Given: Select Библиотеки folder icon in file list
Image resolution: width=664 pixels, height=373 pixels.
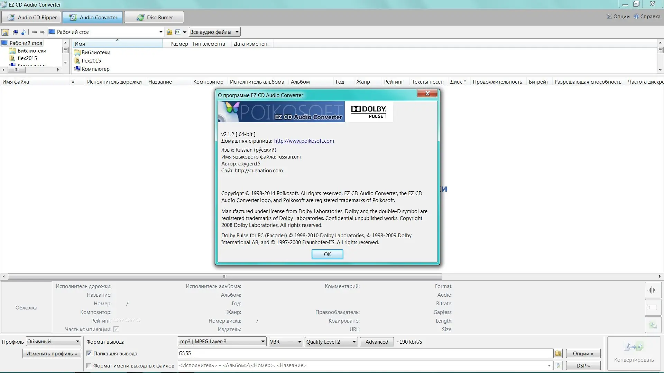Looking at the screenshot, I should (77, 52).
